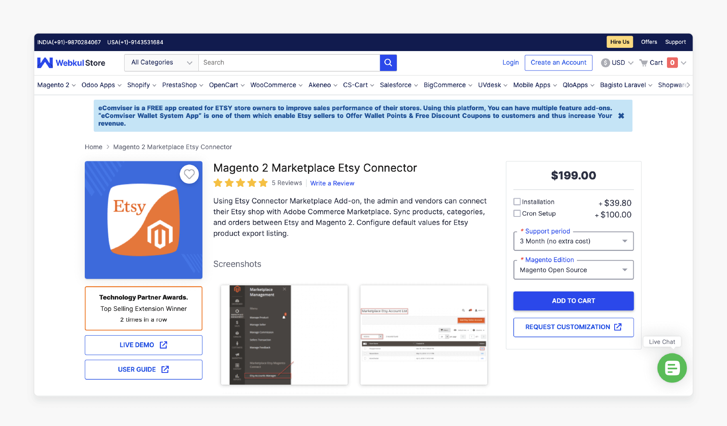
Task: Open the WooCommerce menu
Action: pyautogui.click(x=276, y=85)
